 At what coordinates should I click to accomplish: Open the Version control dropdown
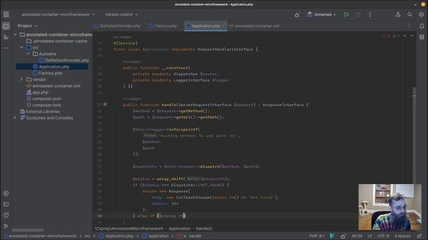pyautogui.click(x=122, y=15)
